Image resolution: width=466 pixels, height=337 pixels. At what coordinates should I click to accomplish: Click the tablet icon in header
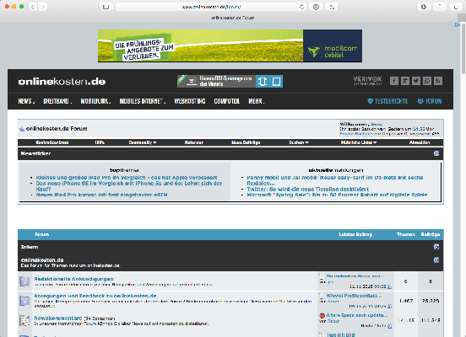(x=276, y=81)
